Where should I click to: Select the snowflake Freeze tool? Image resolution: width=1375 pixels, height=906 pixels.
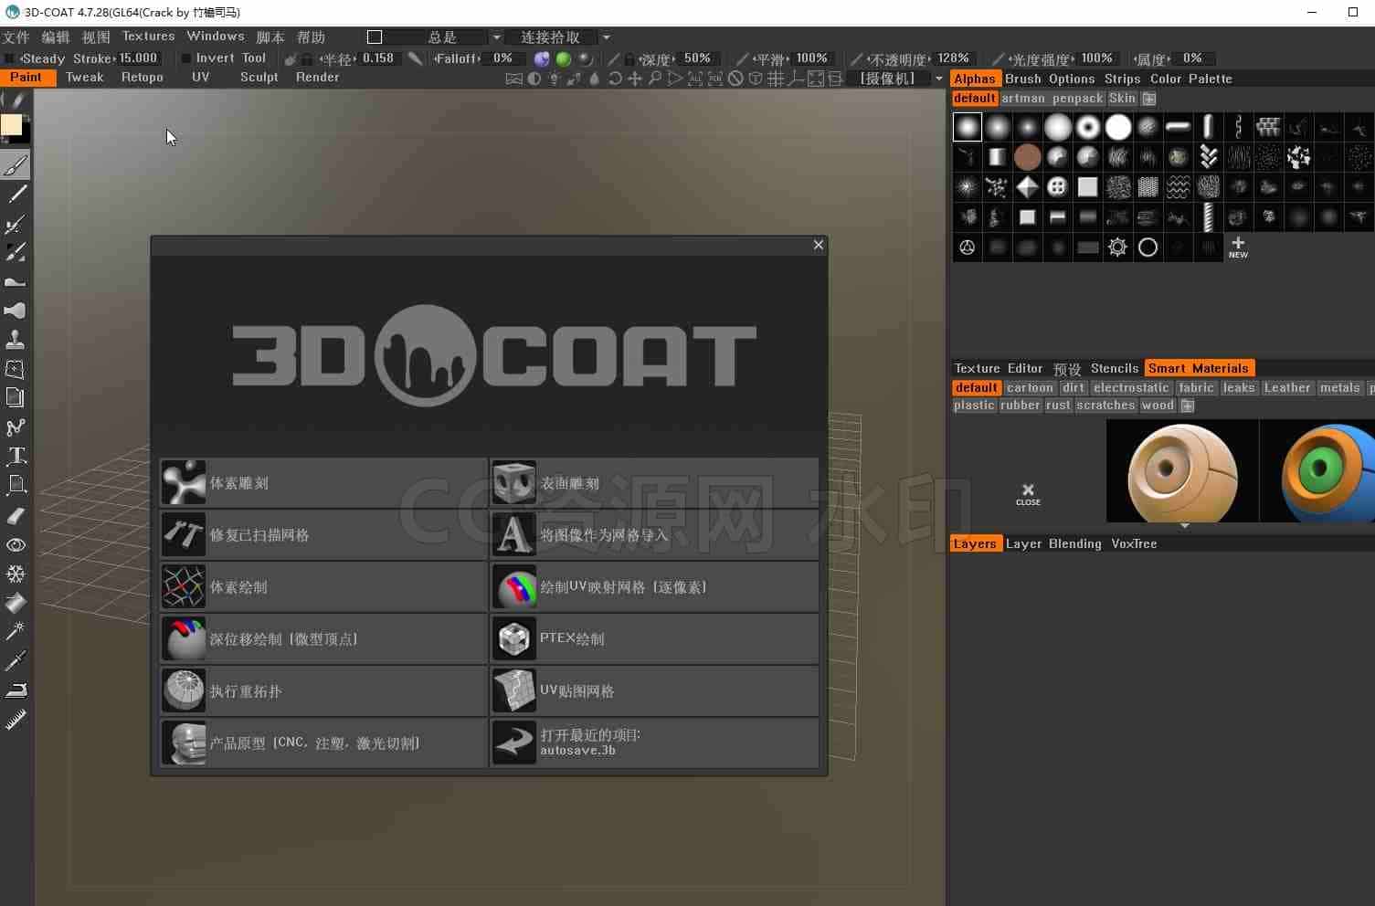[x=16, y=574]
